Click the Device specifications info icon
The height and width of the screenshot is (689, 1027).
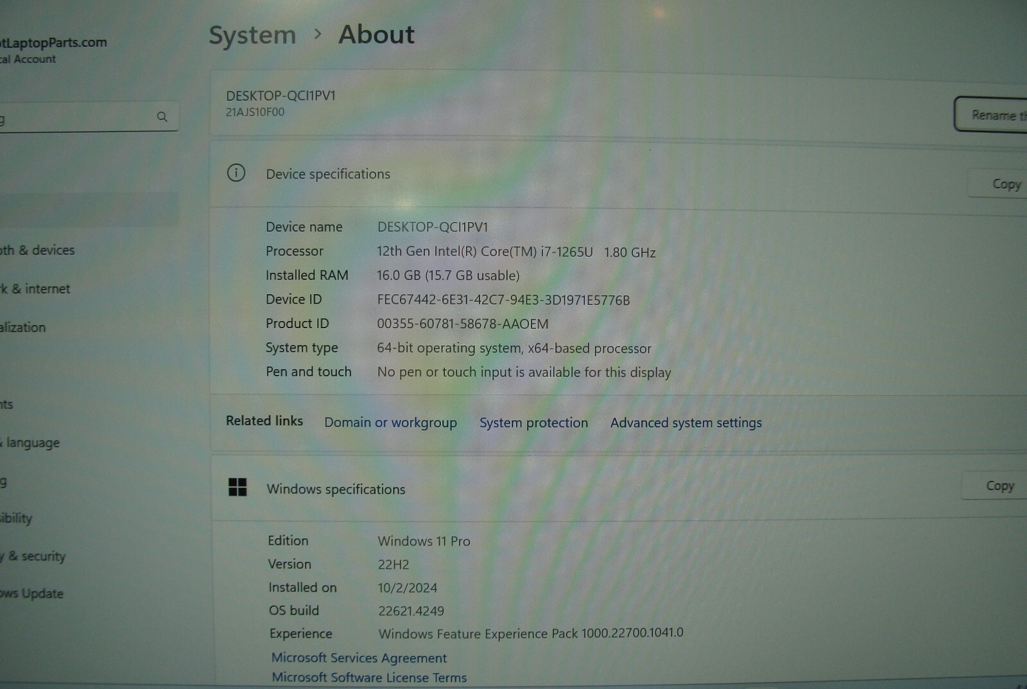[236, 173]
